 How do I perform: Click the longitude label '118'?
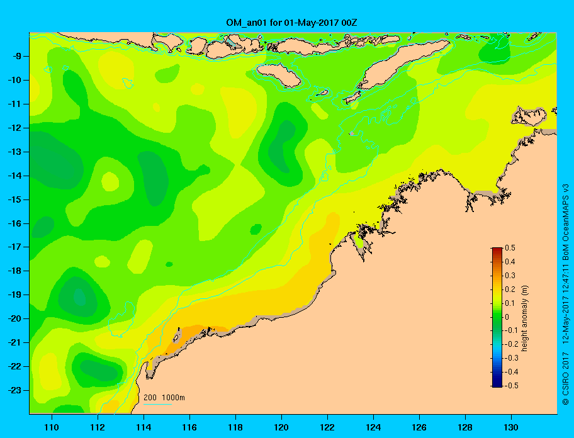point(235,427)
